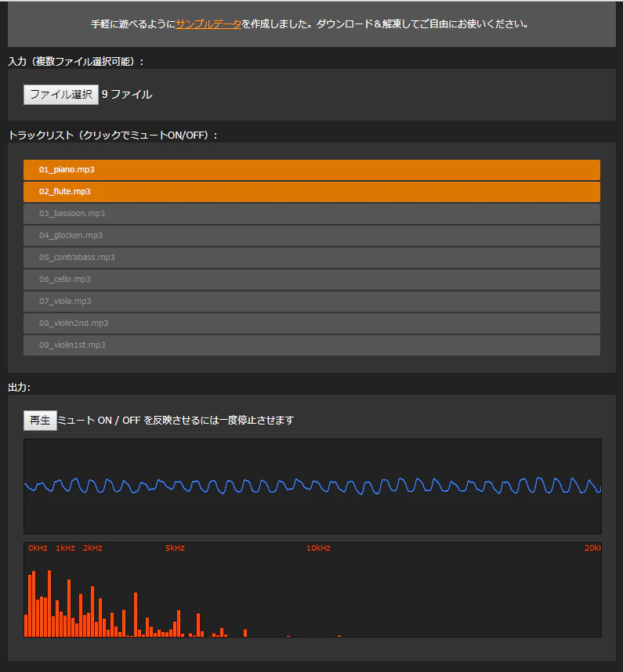Unmute the 09_violin1st.mp3 track
The width and height of the screenshot is (623, 672).
point(312,345)
